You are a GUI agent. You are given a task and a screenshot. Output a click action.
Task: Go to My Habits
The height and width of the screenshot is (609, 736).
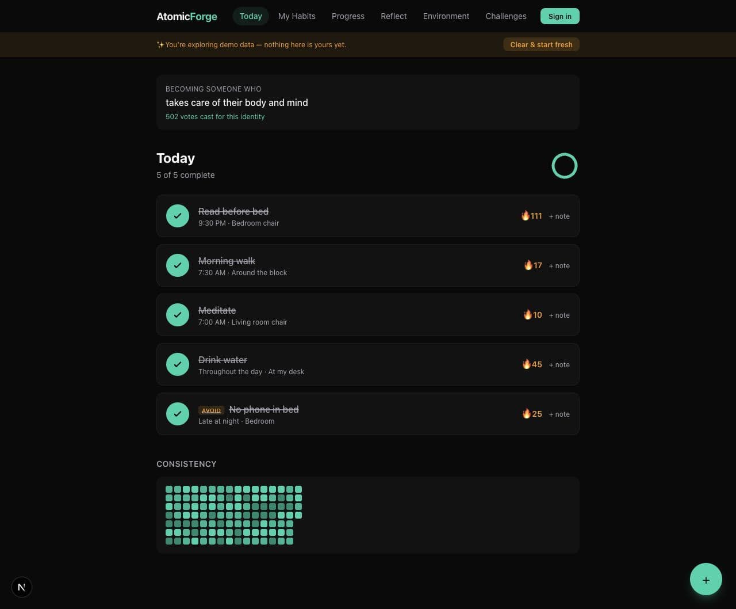(x=297, y=16)
